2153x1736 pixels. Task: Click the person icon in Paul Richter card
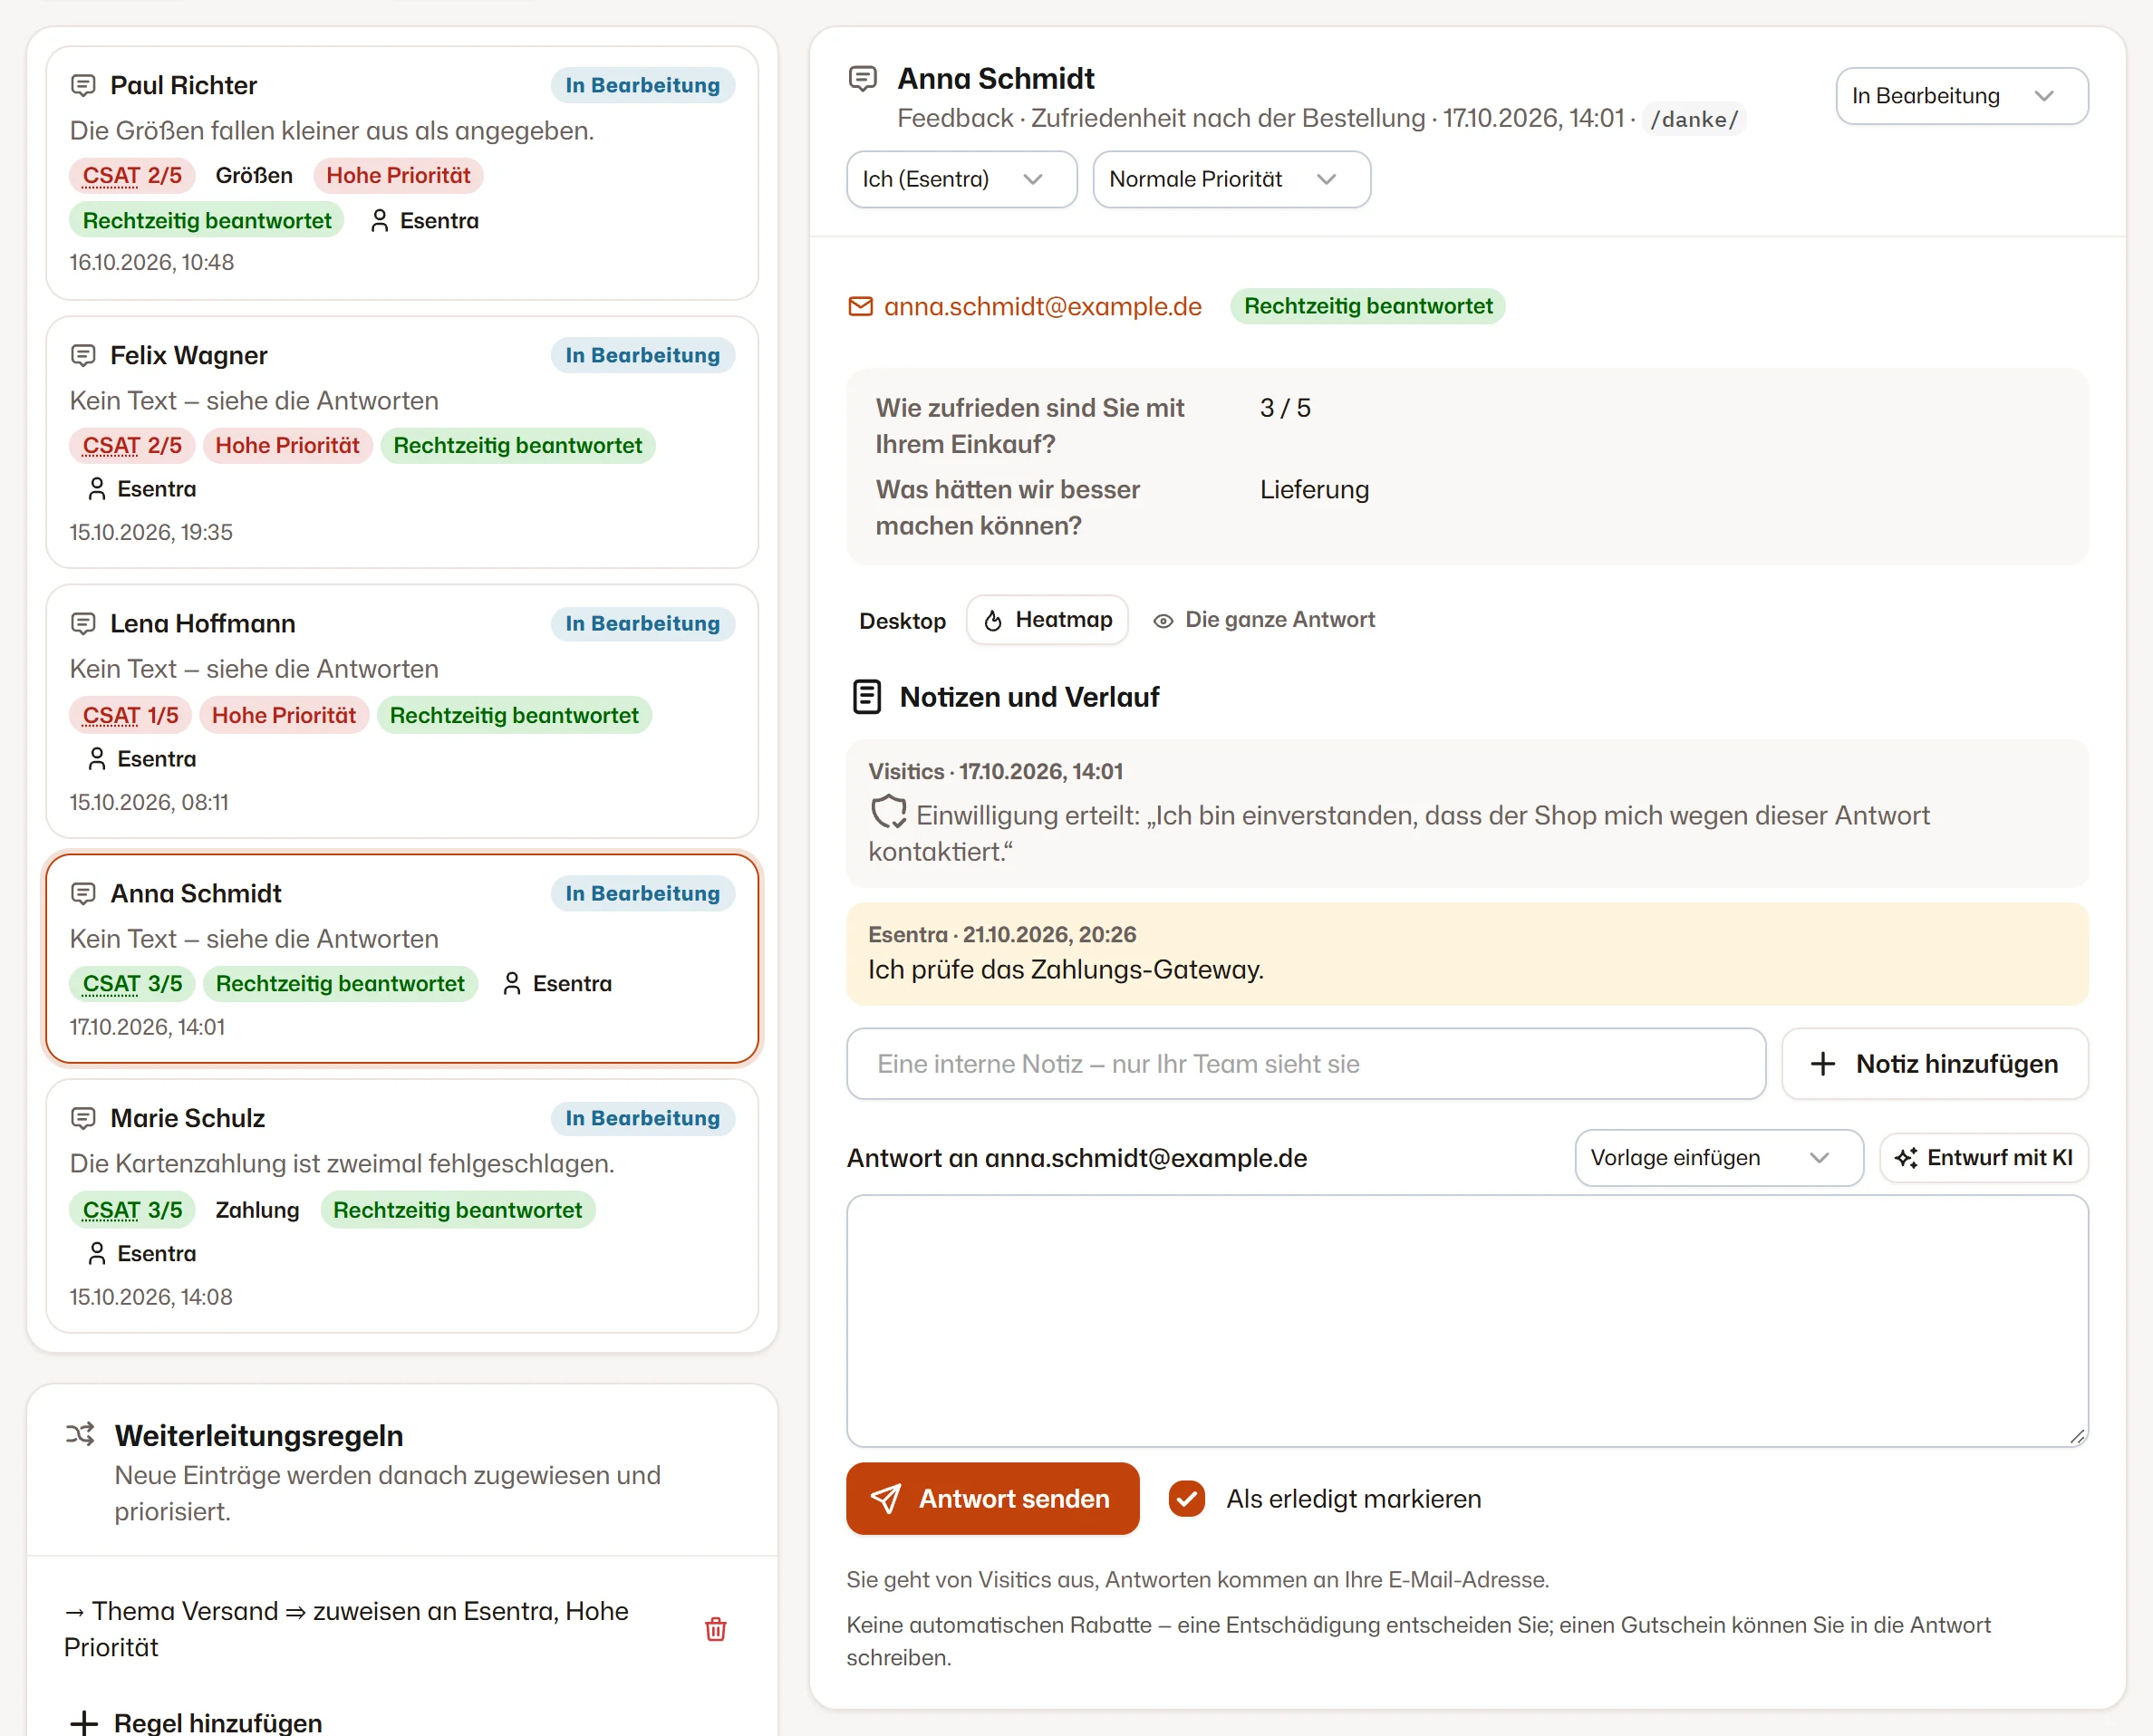tap(380, 221)
